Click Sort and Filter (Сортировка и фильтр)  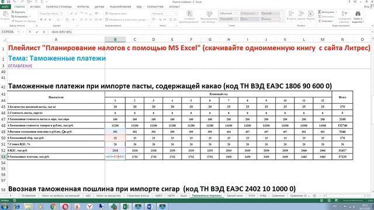[x=344, y=16]
